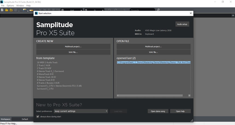Click the search magnifier icon in the toolbar
This screenshot has width=235, height=125.
[x=158, y=10]
